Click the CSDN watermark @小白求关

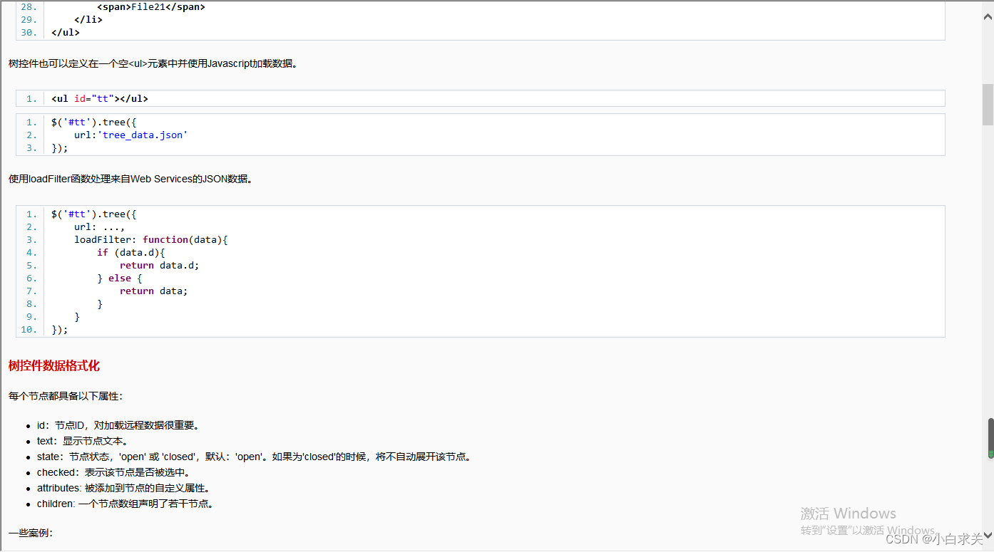tap(934, 538)
